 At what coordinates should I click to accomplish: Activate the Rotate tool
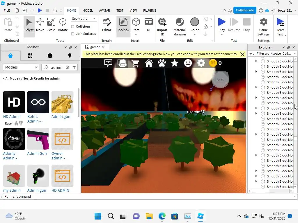tap(63, 25)
